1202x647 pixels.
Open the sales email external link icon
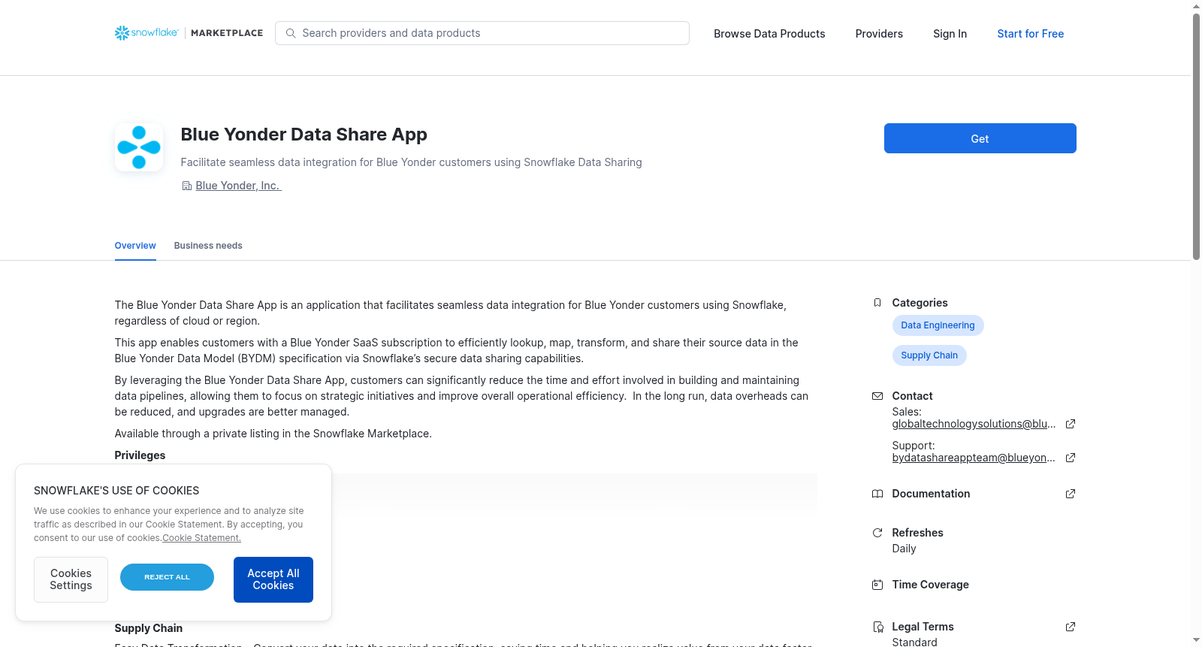click(x=1071, y=424)
